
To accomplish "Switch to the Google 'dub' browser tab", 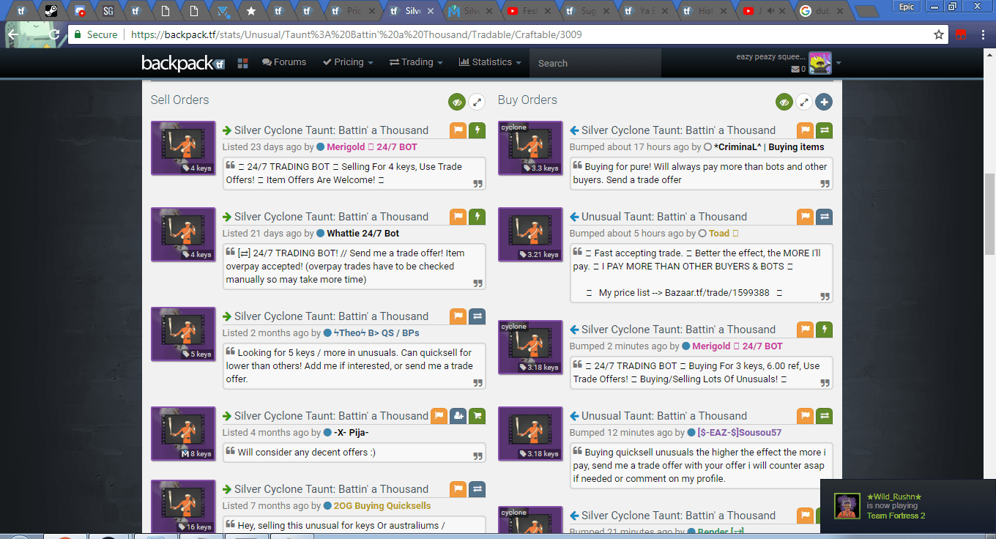I will 822,11.
